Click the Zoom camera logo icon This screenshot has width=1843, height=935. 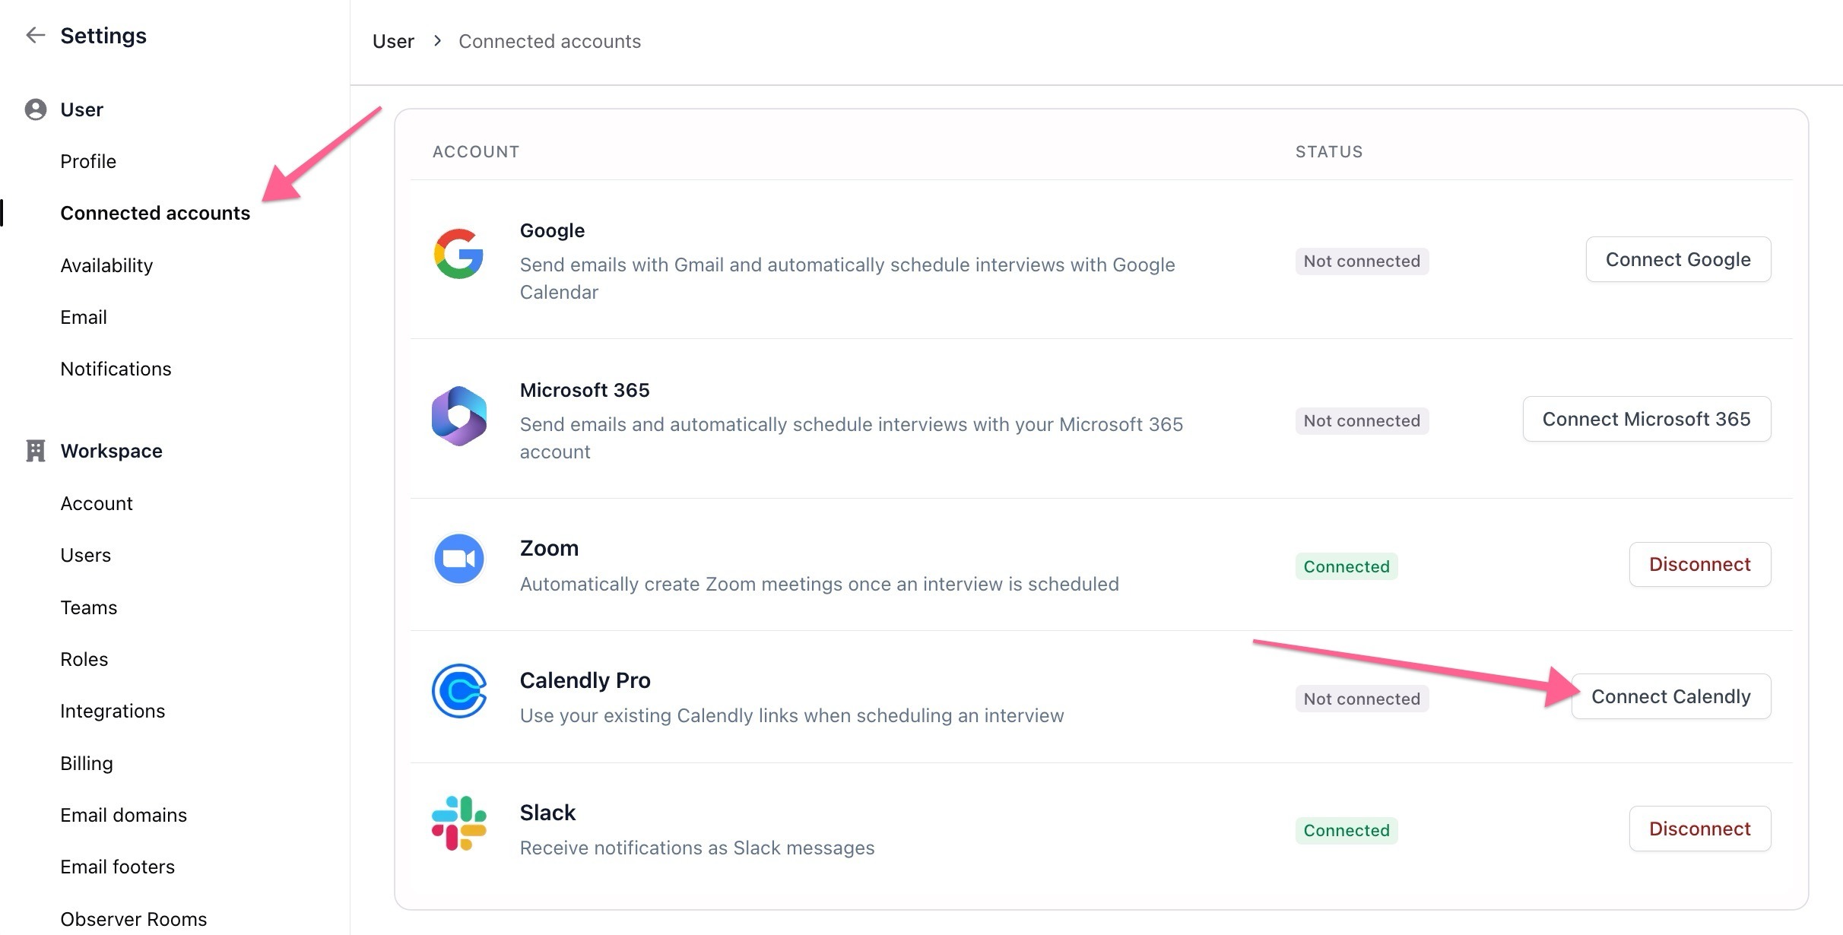click(x=458, y=559)
